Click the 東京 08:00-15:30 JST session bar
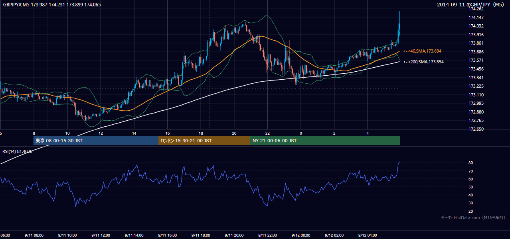This screenshot has height=239, width=510. (x=96, y=141)
